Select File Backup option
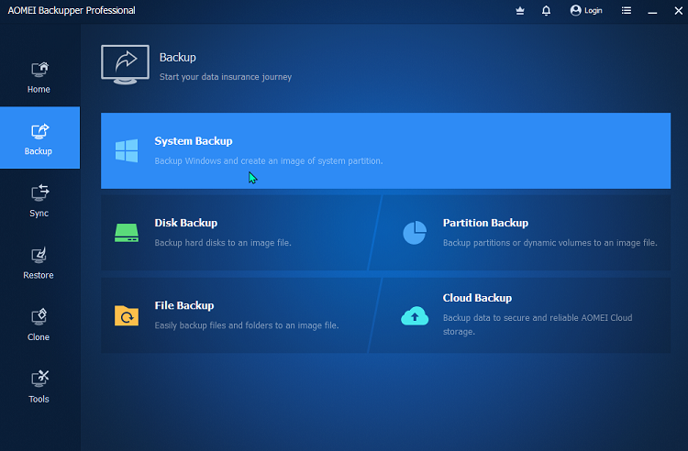The image size is (688, 451). tap(234, 315)
